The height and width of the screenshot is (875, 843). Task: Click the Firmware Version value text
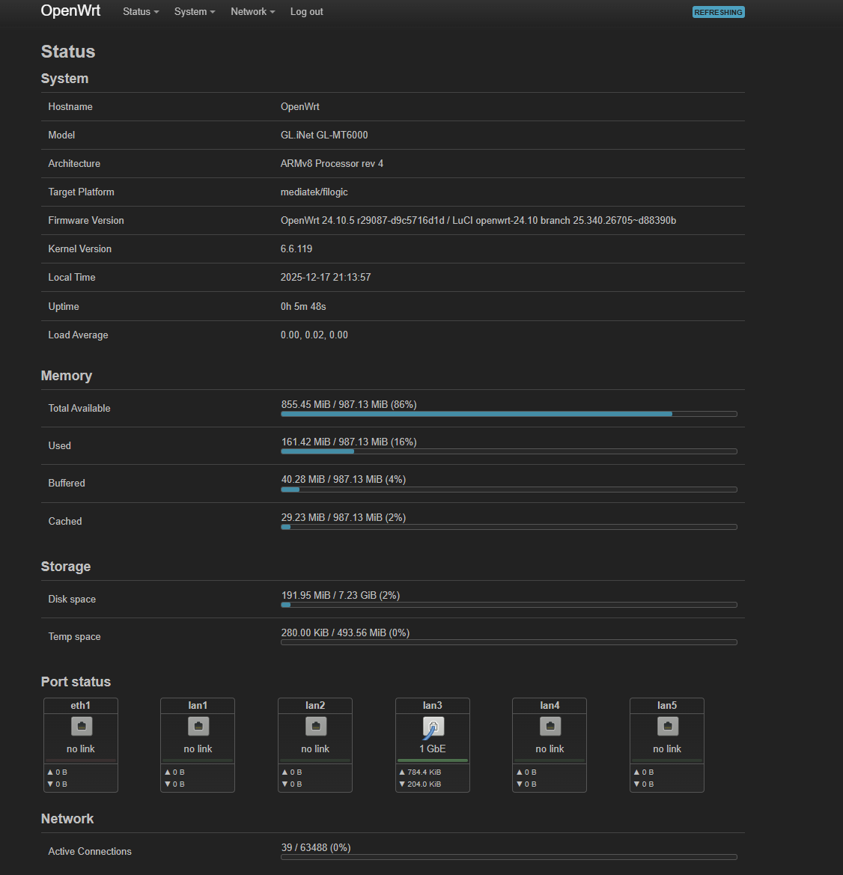[x=478, y=221]
